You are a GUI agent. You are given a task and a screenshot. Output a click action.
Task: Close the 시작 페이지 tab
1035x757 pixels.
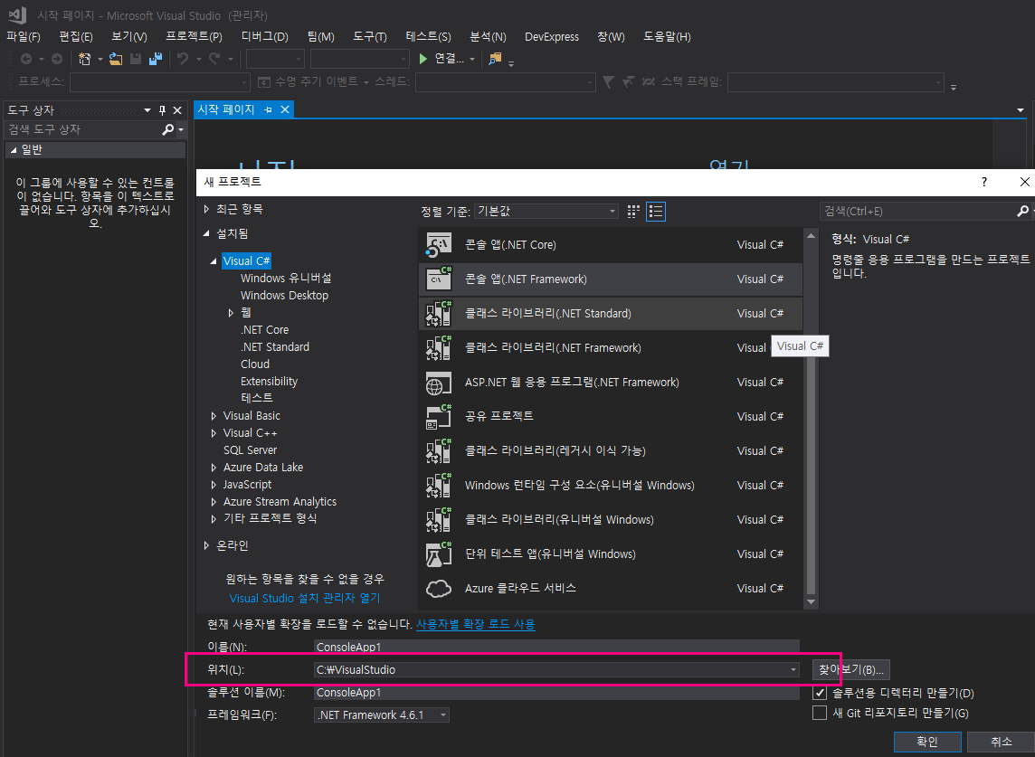285,109
